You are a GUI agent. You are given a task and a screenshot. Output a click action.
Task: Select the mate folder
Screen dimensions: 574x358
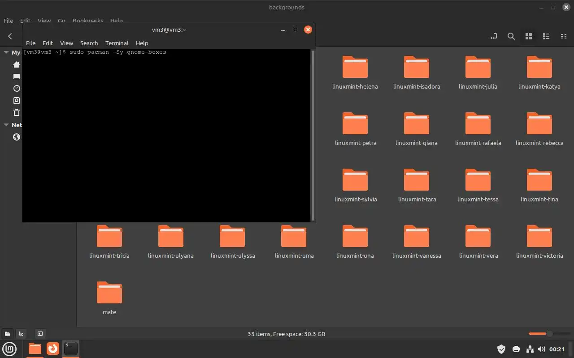pos(109,298)
